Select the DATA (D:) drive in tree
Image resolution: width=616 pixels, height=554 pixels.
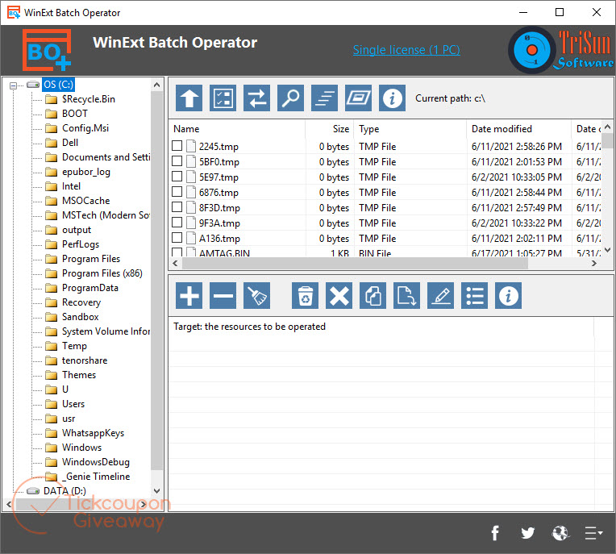point(65,491)
